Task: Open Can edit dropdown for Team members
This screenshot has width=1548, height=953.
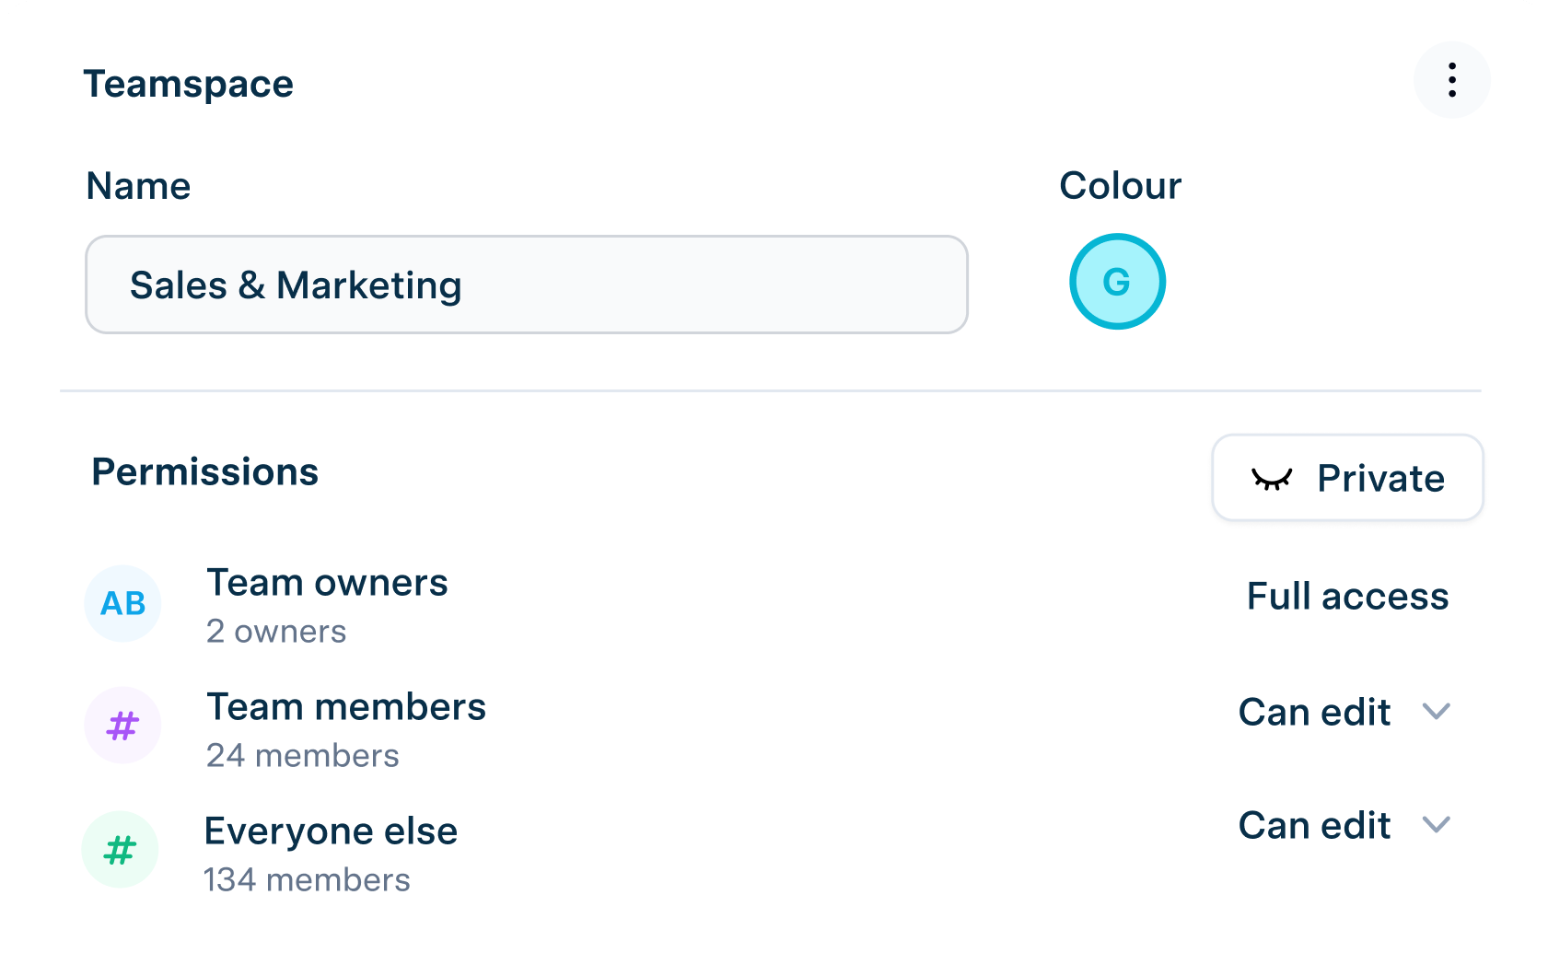Action: tap(1314, 713)
